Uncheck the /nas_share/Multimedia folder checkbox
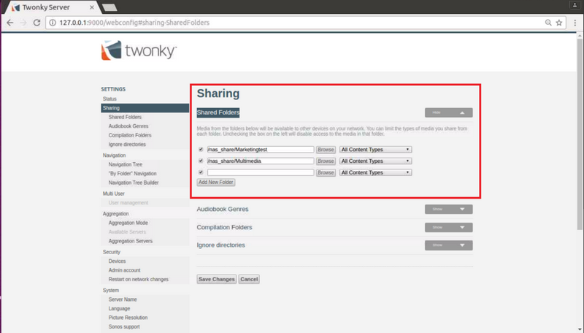Image resolution: width=584 pixels, height=333 pixels. coord(201,161)
